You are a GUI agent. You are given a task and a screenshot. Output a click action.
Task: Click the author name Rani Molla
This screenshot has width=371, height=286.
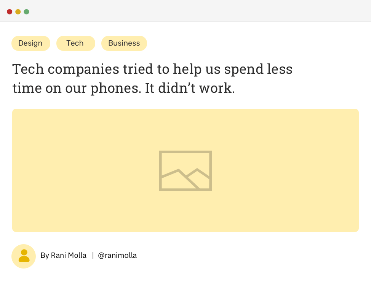pos(69,256)
